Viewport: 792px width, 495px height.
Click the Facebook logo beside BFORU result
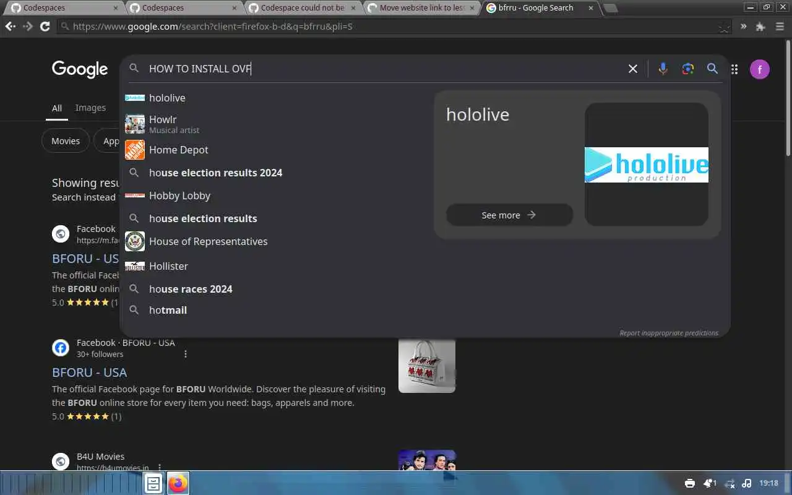coord(61,348)
